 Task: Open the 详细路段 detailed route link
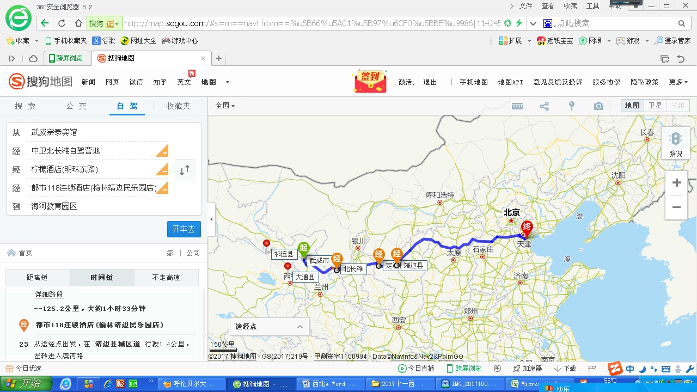(x=49, y=295)
